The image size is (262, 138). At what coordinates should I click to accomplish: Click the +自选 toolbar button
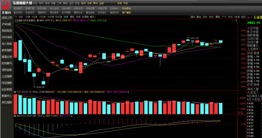click(x=237, y=17)
